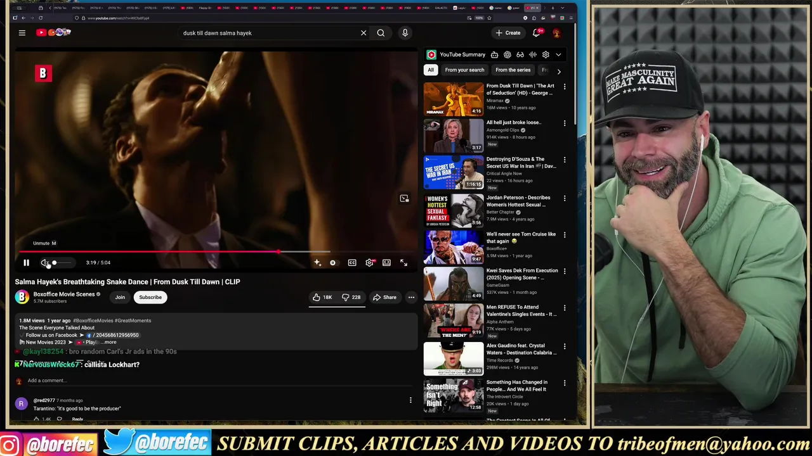Click the B channel watermark on the video
This screenshot has height=456, width=812.
(x=43, y=73)
